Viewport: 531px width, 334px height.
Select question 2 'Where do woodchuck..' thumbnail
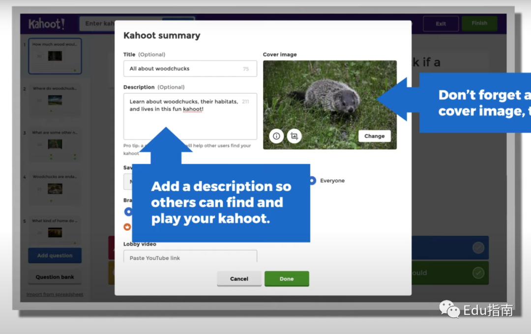[55, 100]
